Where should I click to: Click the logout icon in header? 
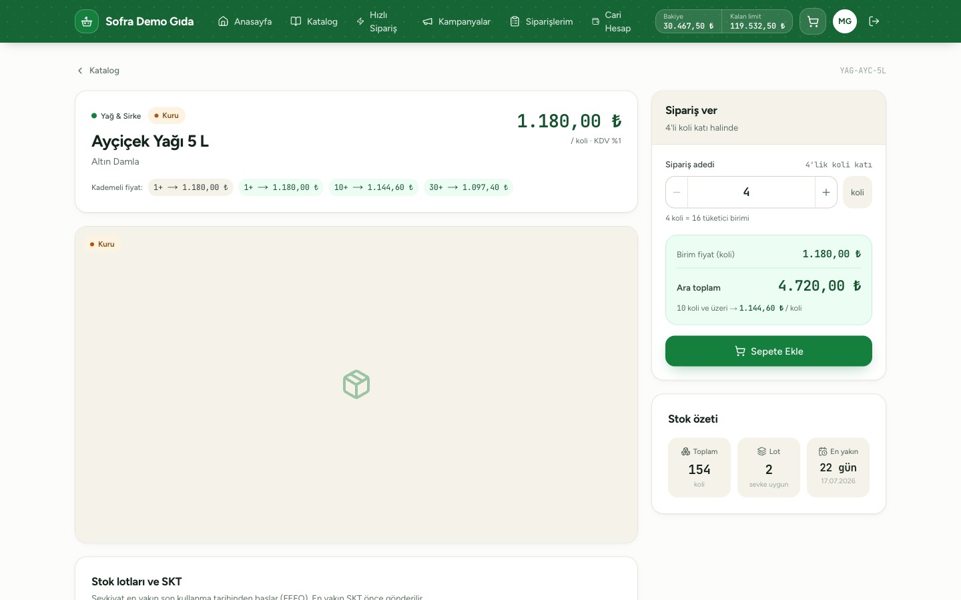(874, 21)
